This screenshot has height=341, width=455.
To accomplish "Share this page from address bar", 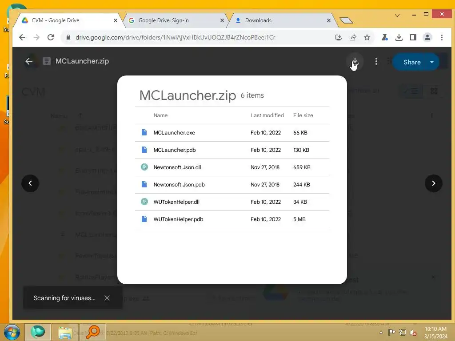I will 352,37.
